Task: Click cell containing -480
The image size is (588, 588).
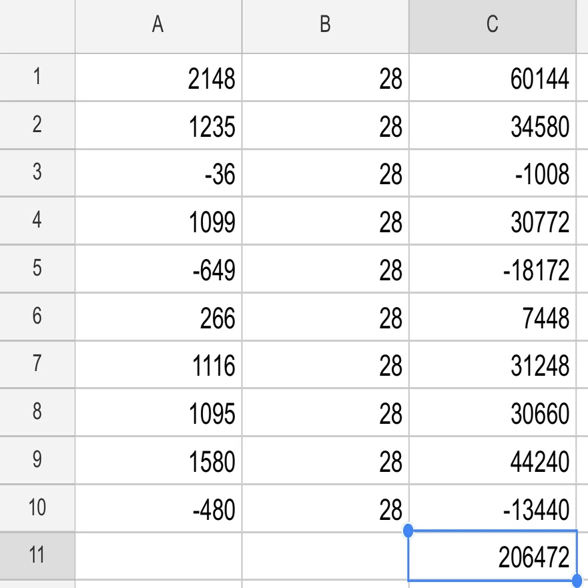Action: [158, 508]
